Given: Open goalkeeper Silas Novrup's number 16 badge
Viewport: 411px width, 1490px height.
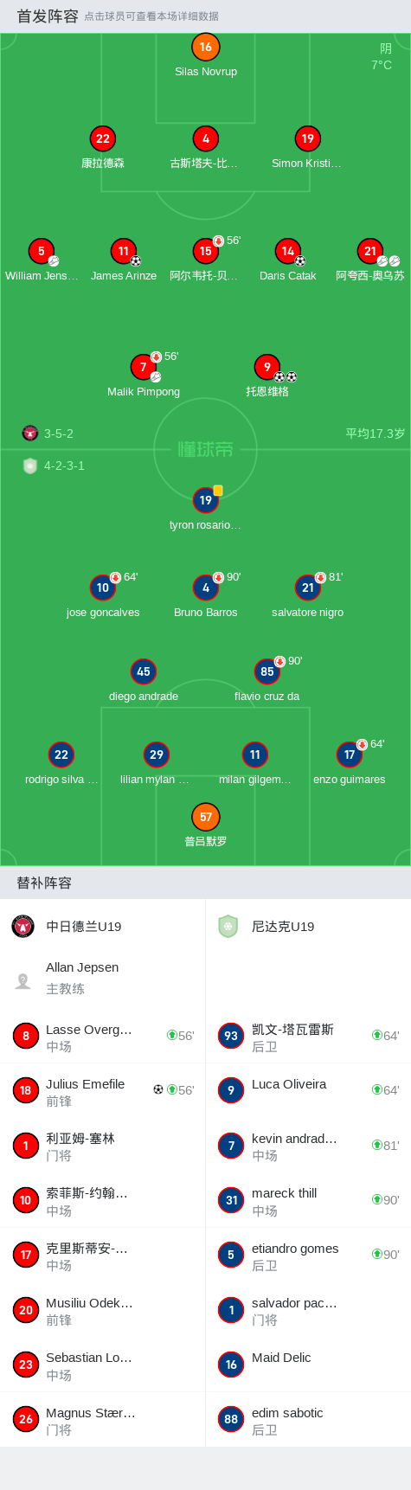Looking at the screenshot, I should click(205, 48).
